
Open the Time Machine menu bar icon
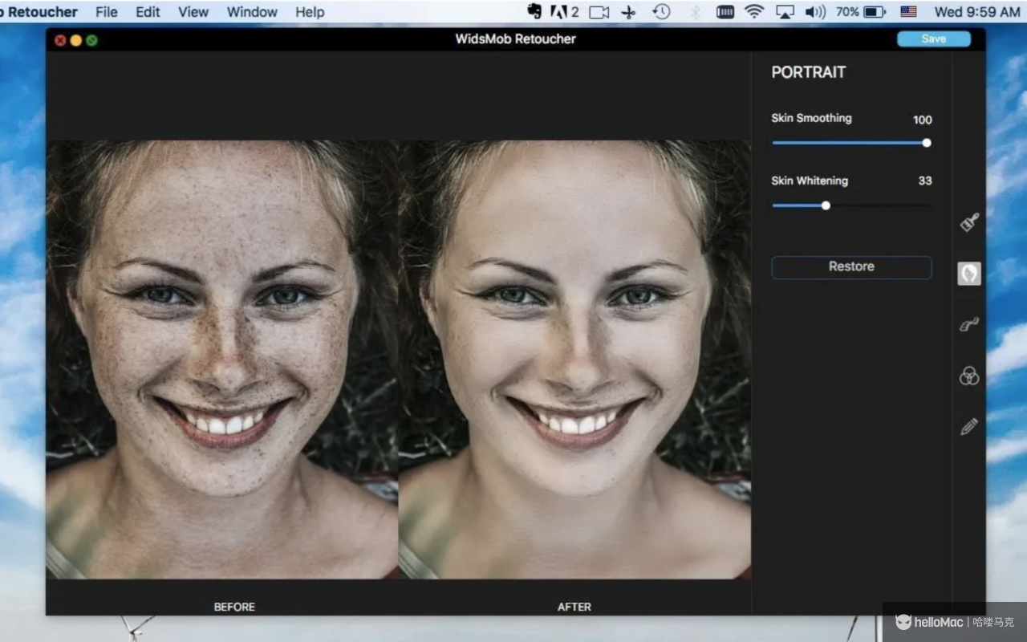click(661, 12)
